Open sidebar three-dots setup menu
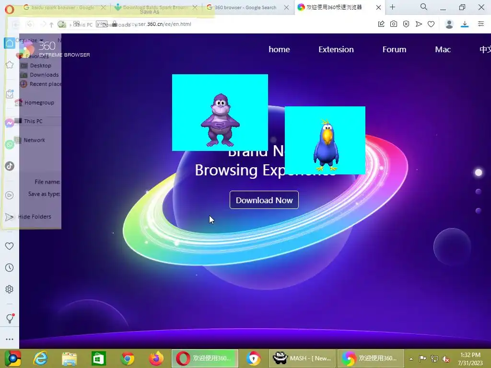Image resolution: width=491 pixels, height=368 pixels. coord(10,339)
